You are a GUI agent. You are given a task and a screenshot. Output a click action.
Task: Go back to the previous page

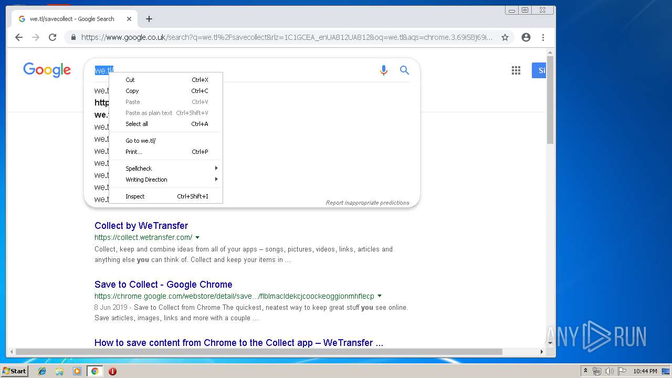click(x=19, y=37)
